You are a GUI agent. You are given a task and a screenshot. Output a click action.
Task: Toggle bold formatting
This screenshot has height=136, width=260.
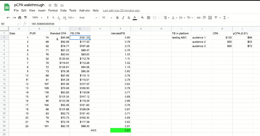coord(118,18)
